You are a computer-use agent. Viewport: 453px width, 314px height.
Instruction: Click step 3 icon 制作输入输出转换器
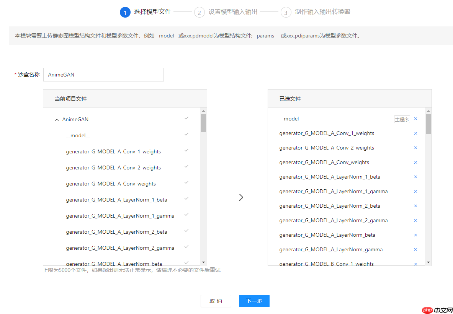tap(286, 12)
